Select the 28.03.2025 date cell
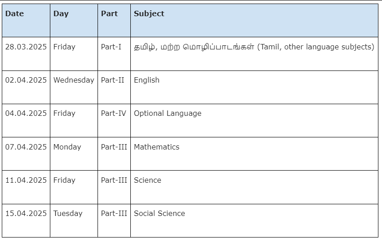The width and height of the screenshot is (382, 242). [26, 54]
